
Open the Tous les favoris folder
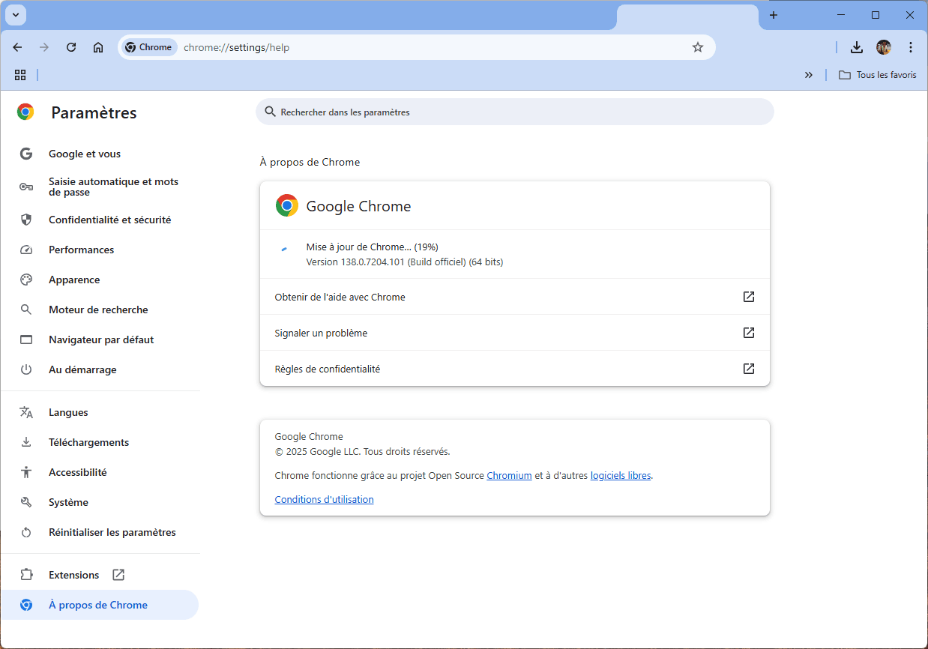(878, 75)
